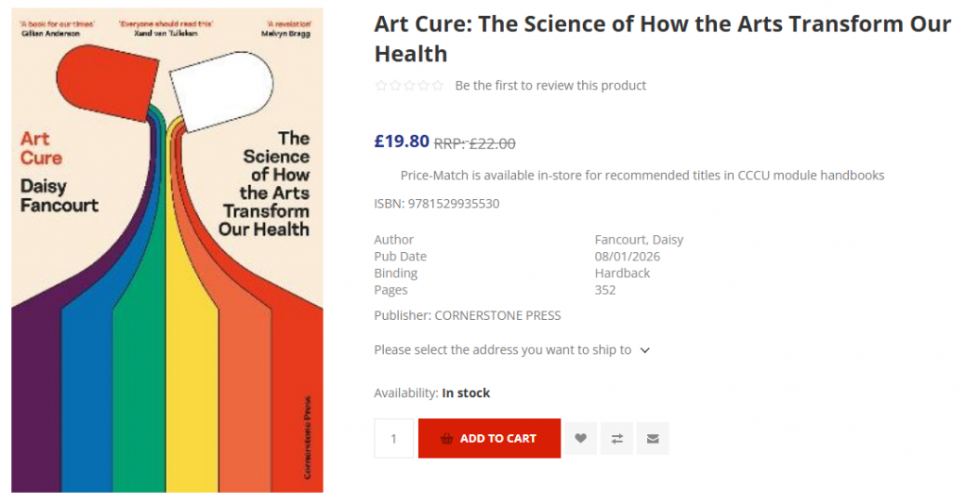Email a friend using the envelope icon
The width and height of the screenshot is (966, 504).
(x=653, y=439)
